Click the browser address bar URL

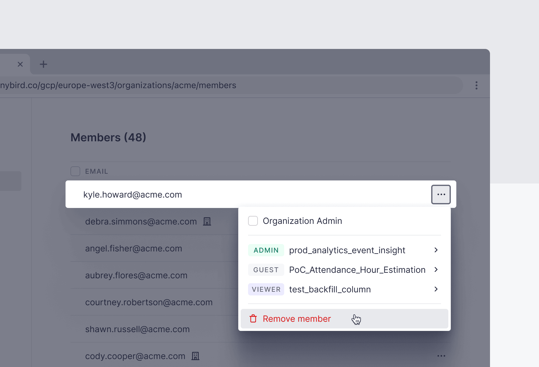(x=118, y=85)
